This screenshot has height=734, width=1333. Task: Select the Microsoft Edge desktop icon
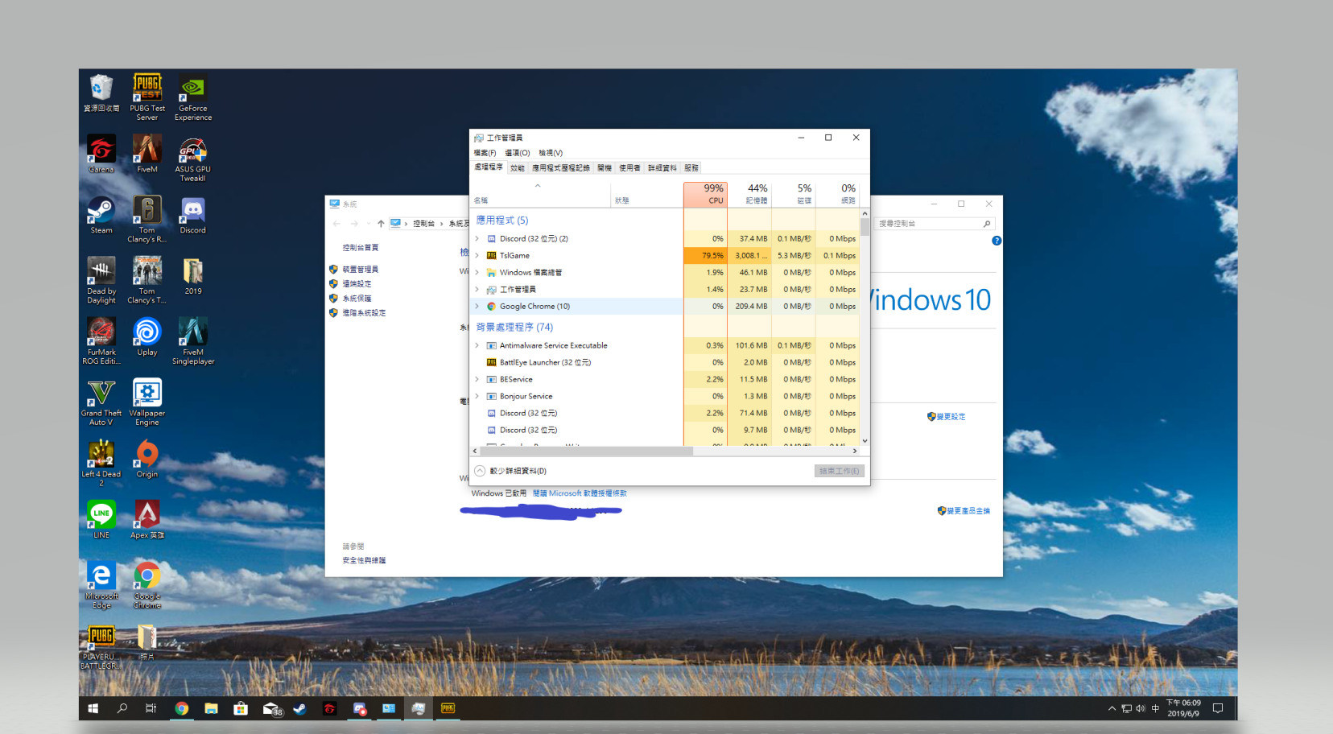point(101,585)
